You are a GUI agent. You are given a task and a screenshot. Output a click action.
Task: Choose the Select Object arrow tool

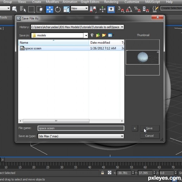(x=15, y=9)
